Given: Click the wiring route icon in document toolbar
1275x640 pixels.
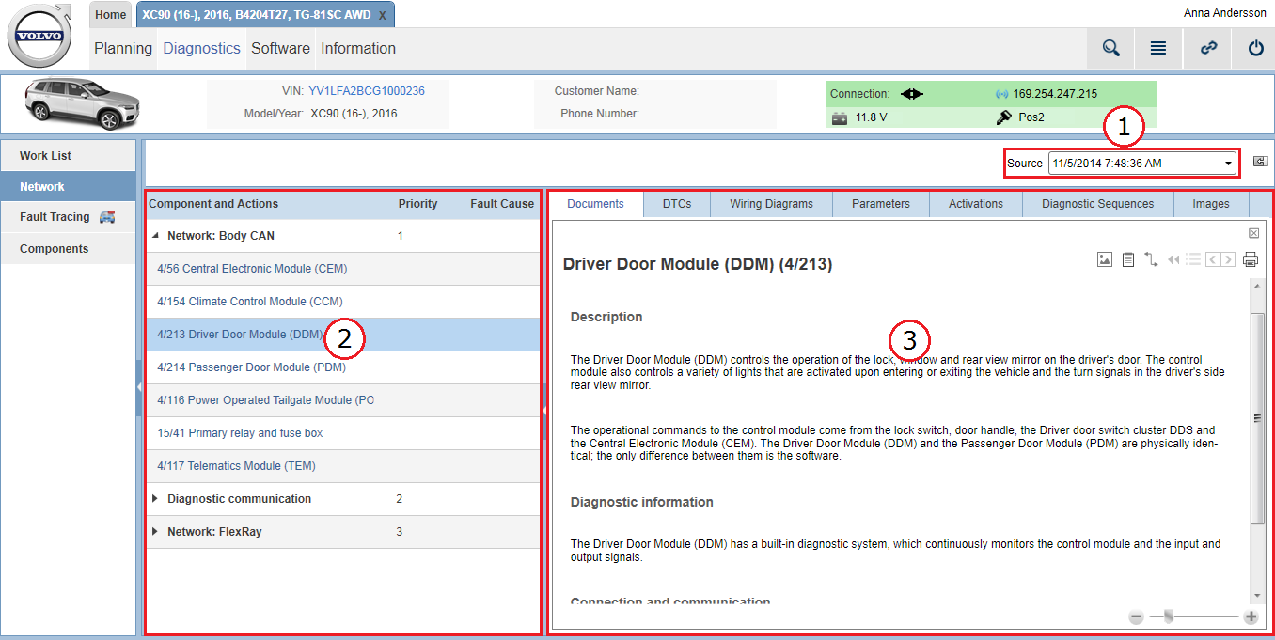Looking at the screenshot, I should (x=1151, y=259).
